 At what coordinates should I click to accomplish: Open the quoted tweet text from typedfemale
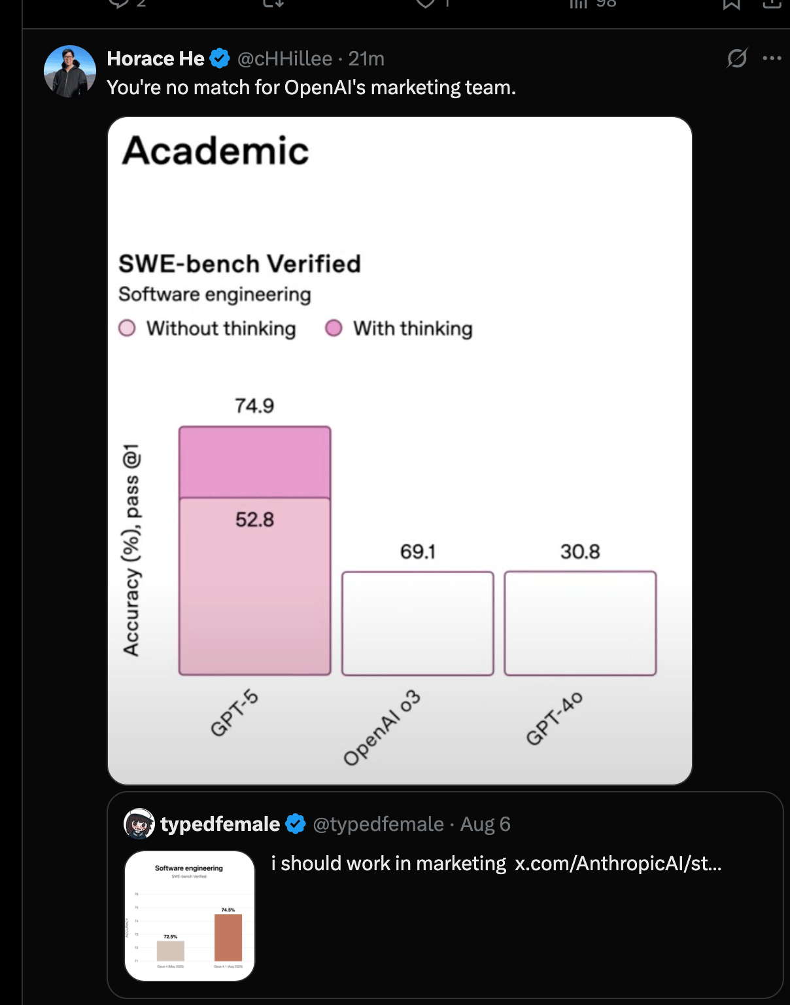(x=496, y=864)
